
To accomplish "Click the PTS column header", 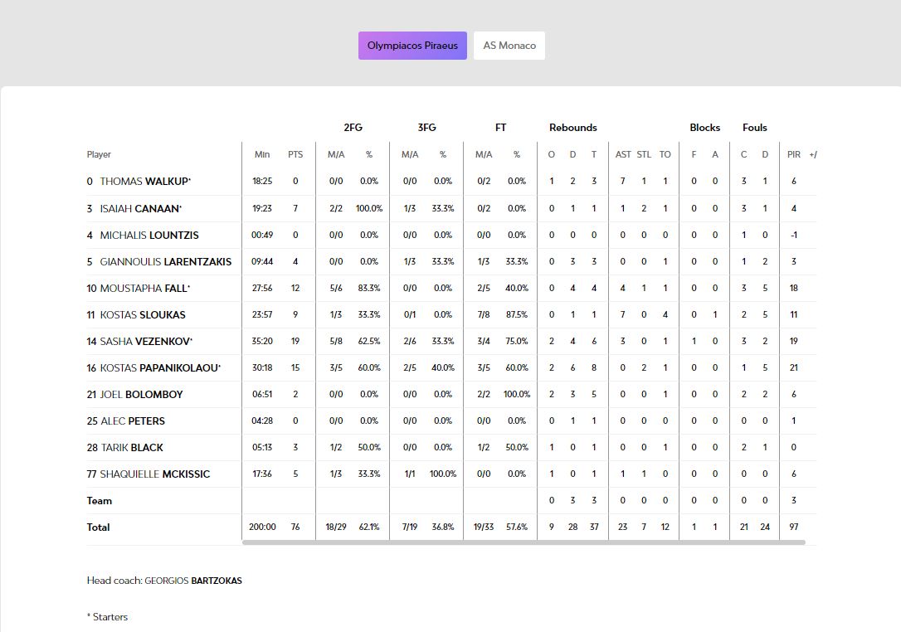I will (295, 154).
